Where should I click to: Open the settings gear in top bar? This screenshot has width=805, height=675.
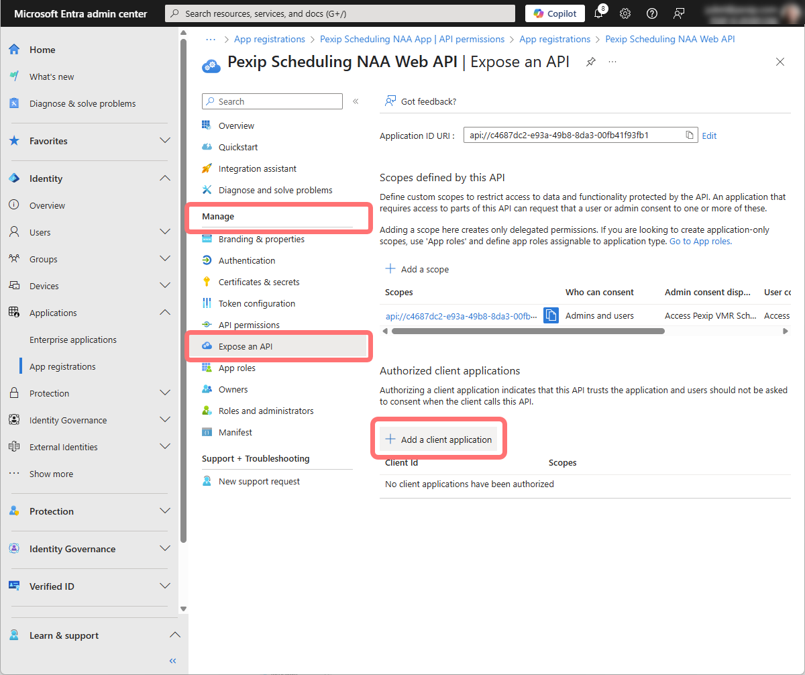pyautogui.click(x=625, y=13)
